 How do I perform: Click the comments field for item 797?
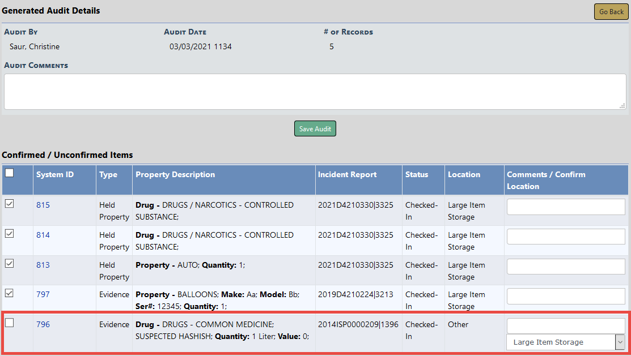[x=565, y=296]
